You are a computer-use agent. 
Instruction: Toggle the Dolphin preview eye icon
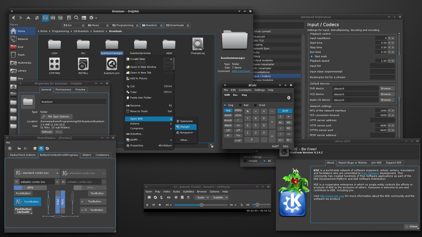click(x=69, y=18)
